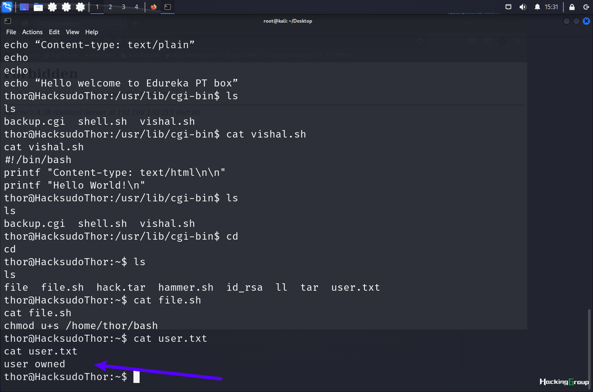Screen dimensions: 593x392
Task: Open the Actions menu
Action: (x=33, y=32)
